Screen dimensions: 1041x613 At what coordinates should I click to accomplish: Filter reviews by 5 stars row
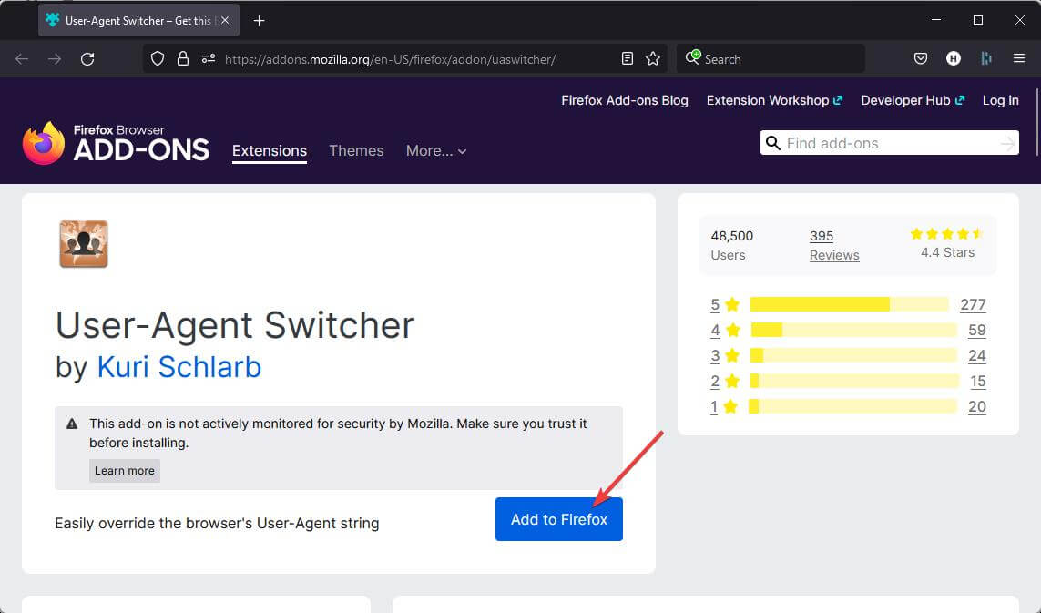(x=848, y=304)
